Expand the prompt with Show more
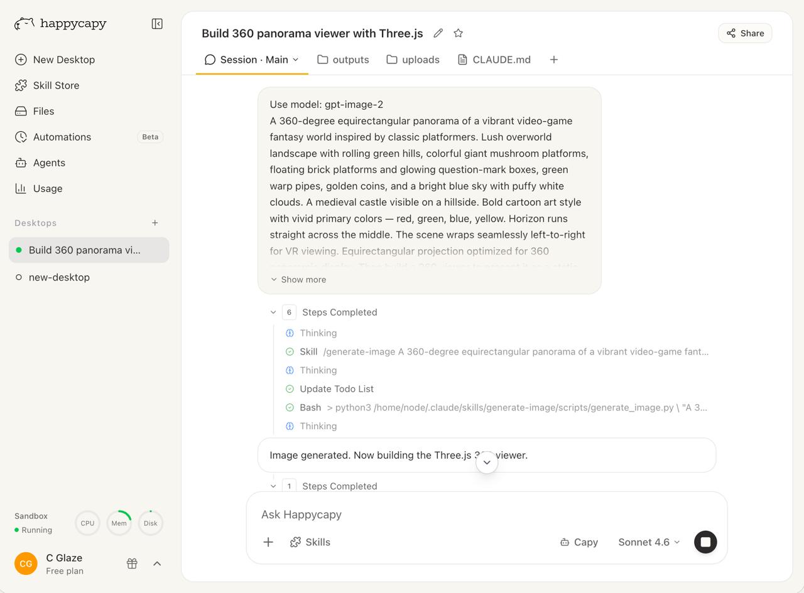Image resolution: width=804 pixels, height=593 pixels. point(298,280)
